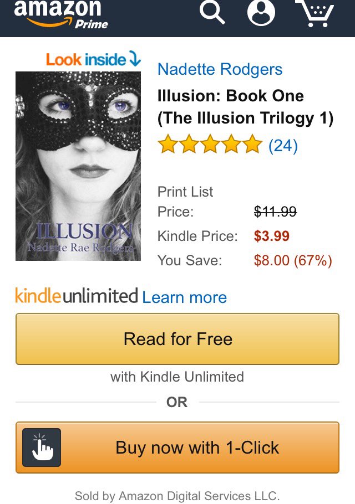Image resolution: width=355 pixels, height=504 pixels.
Task: Click the Look inside text label
Action: [x=86, y=60]
